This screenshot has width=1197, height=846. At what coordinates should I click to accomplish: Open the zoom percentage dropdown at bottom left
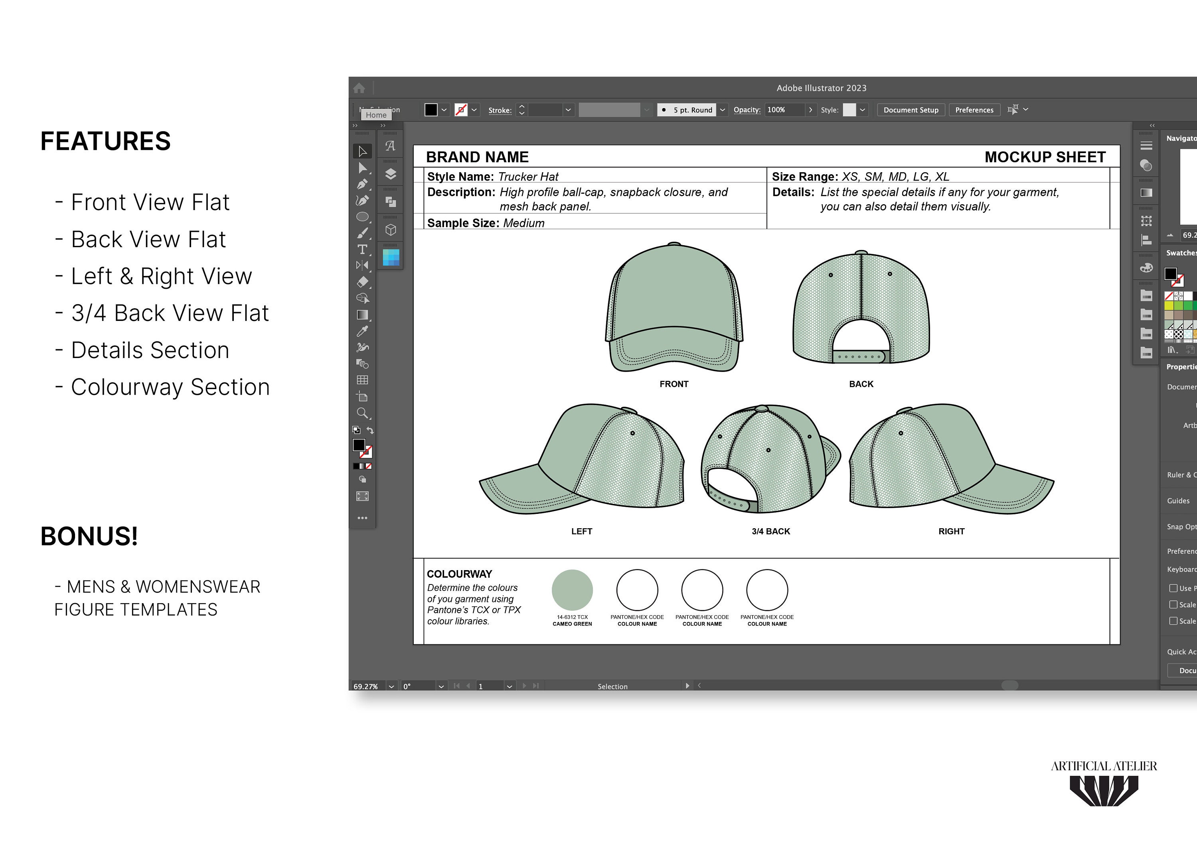391,686
